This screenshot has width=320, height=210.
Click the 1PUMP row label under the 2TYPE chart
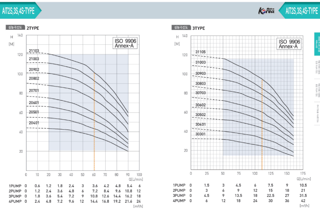point(15,186)
